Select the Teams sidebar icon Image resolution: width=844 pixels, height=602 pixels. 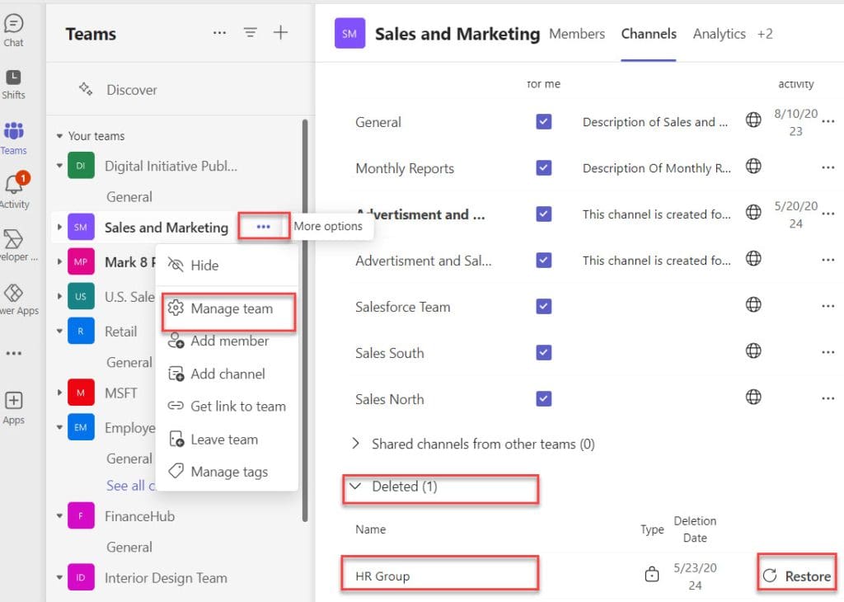tap(13, 138)
